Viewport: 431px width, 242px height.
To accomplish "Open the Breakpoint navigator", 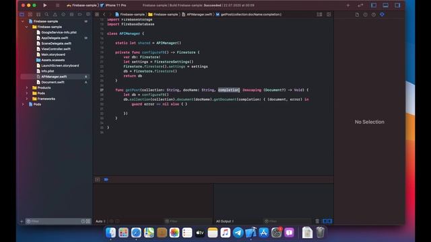I will [x=79, y=15].
